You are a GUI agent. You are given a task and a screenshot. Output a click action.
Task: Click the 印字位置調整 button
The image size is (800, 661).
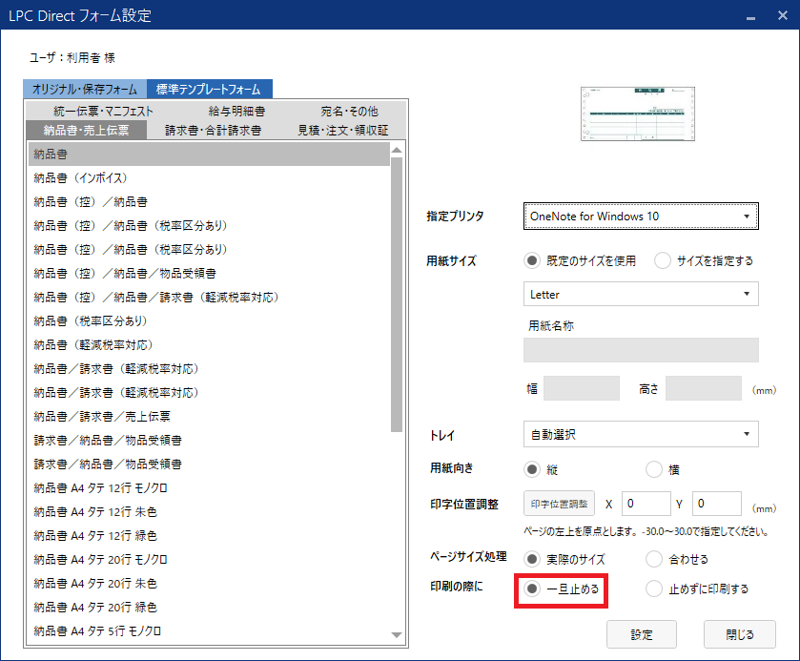click(559, 504)
